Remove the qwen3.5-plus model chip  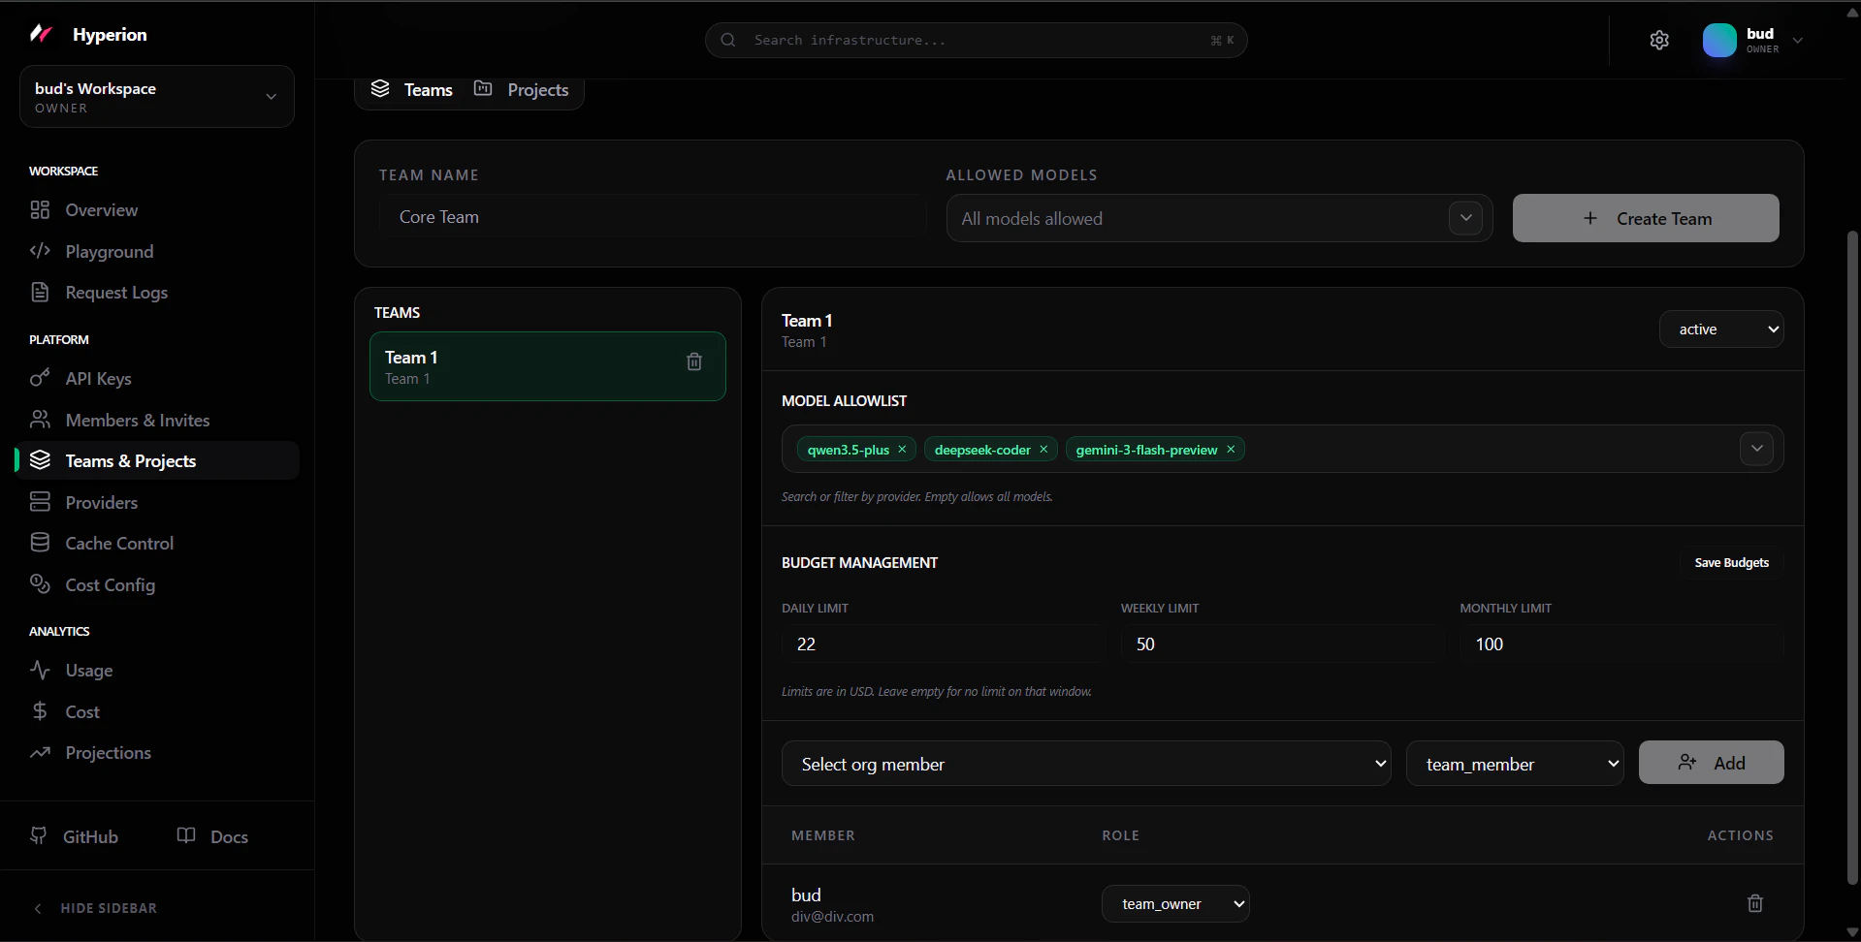point(901,449)
